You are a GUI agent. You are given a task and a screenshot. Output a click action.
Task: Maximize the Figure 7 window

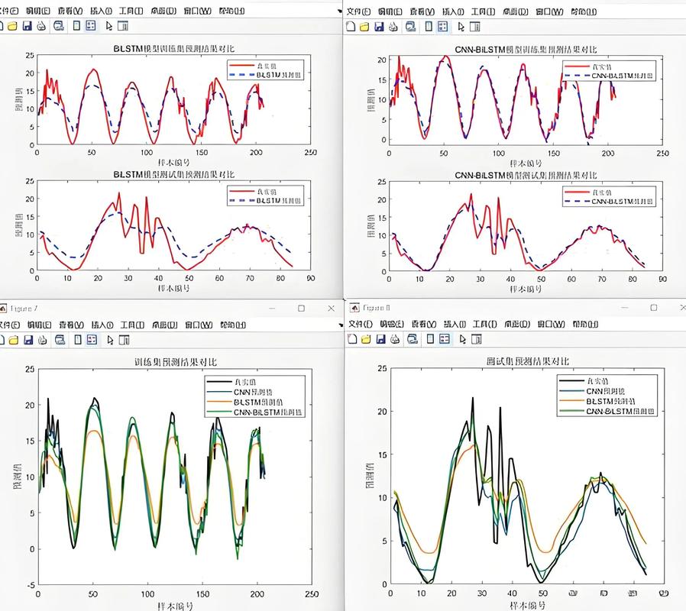click(x=300, y=308)
